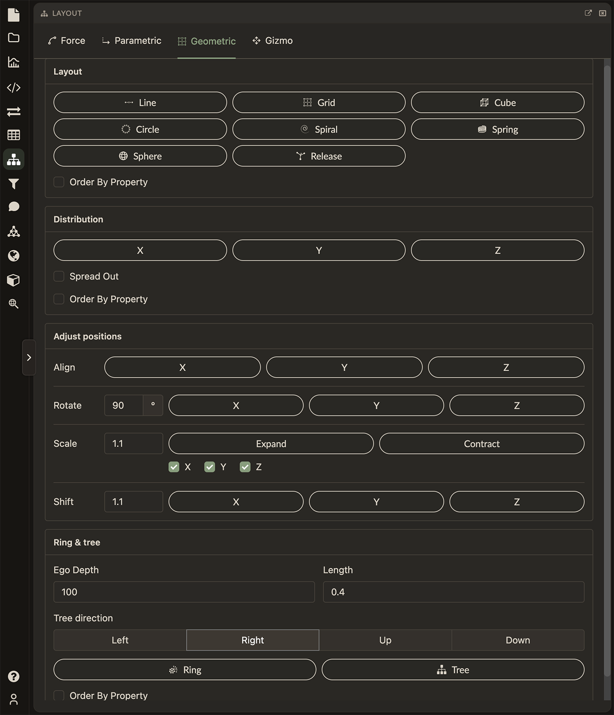Click the network triangle nodes sidebar icon
Viewport: 614px width, 715px height.
point(14,231)
